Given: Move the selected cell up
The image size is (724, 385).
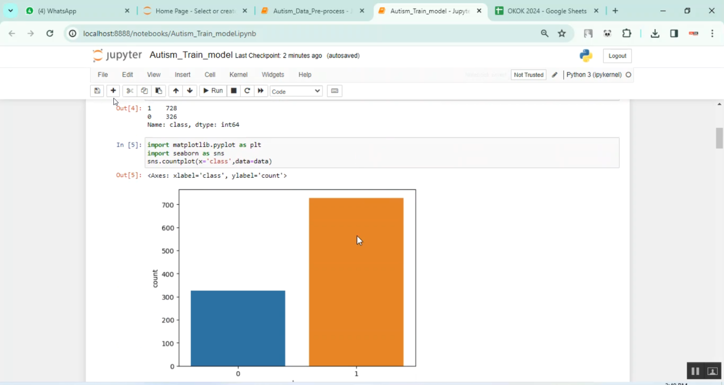Looking at the screenshot, I should click(176, 91).
